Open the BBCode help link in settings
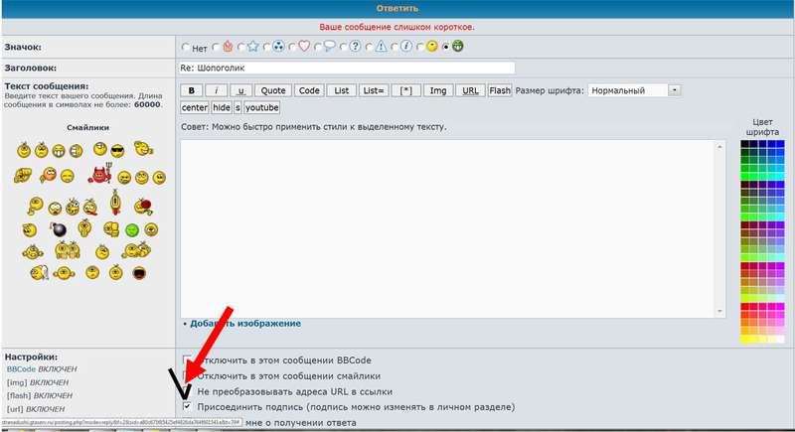 21,368
